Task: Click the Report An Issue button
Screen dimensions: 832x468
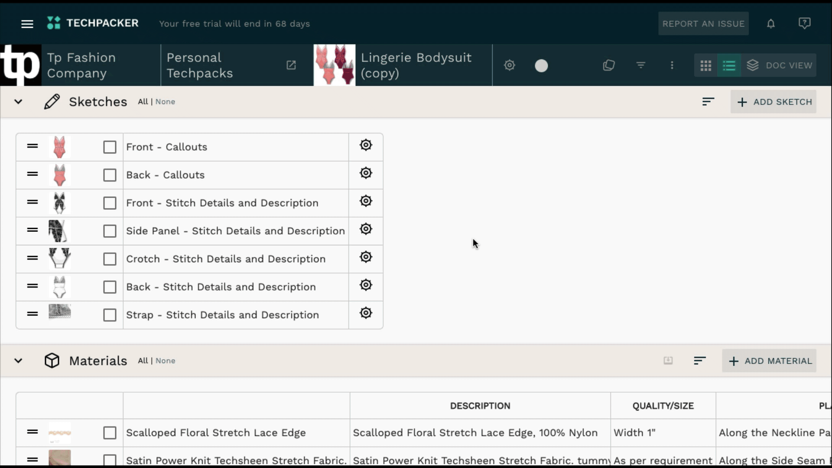Action: (703, 23)
